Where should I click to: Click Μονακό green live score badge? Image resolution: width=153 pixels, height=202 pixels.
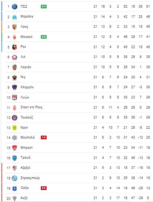44,37
